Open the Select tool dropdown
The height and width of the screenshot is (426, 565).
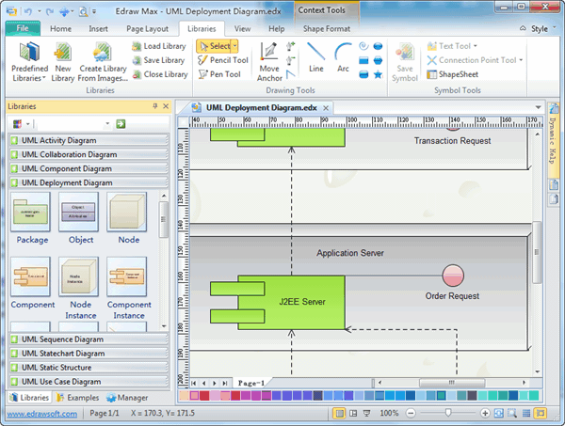(234, 46)
